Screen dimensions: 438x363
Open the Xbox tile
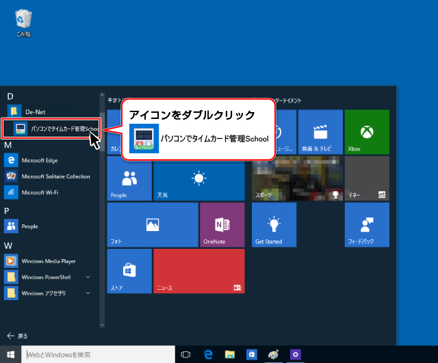tap(367, 132)
